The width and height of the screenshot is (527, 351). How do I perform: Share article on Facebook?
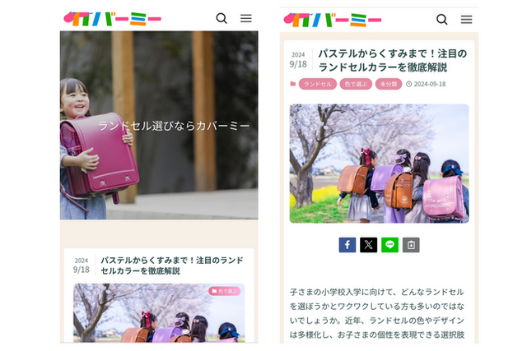[x=347, y=245]
